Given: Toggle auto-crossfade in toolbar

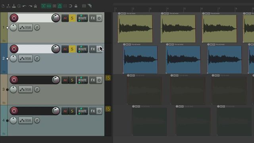Looking at the screenshot, I should [x=43, y=6].
